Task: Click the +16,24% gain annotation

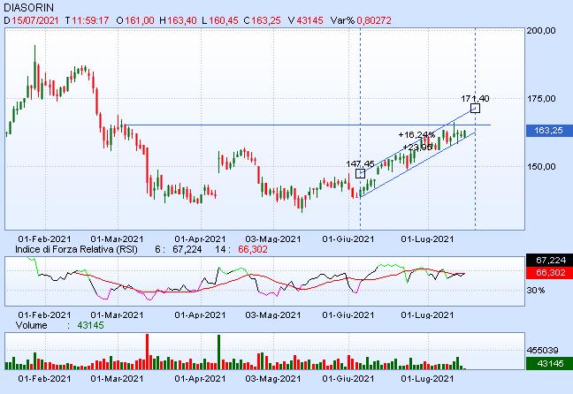Action: coord(416,135)
